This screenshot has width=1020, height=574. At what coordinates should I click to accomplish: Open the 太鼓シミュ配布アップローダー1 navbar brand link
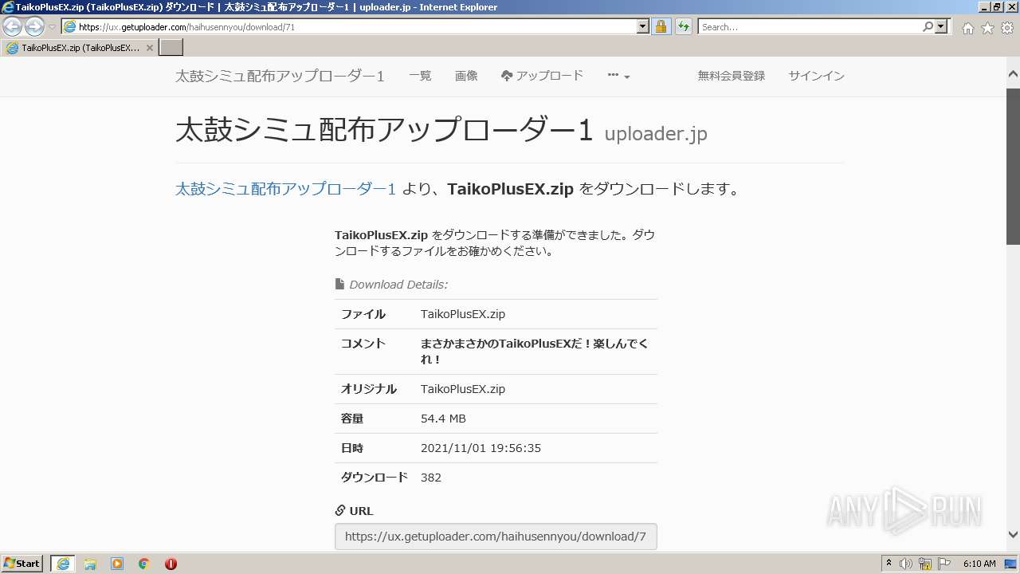[280, 76]
